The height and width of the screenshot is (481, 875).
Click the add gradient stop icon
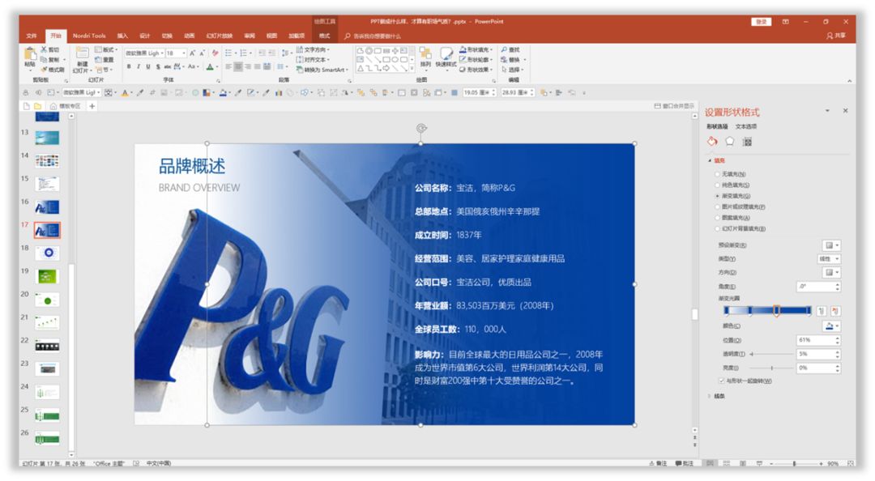822,311
